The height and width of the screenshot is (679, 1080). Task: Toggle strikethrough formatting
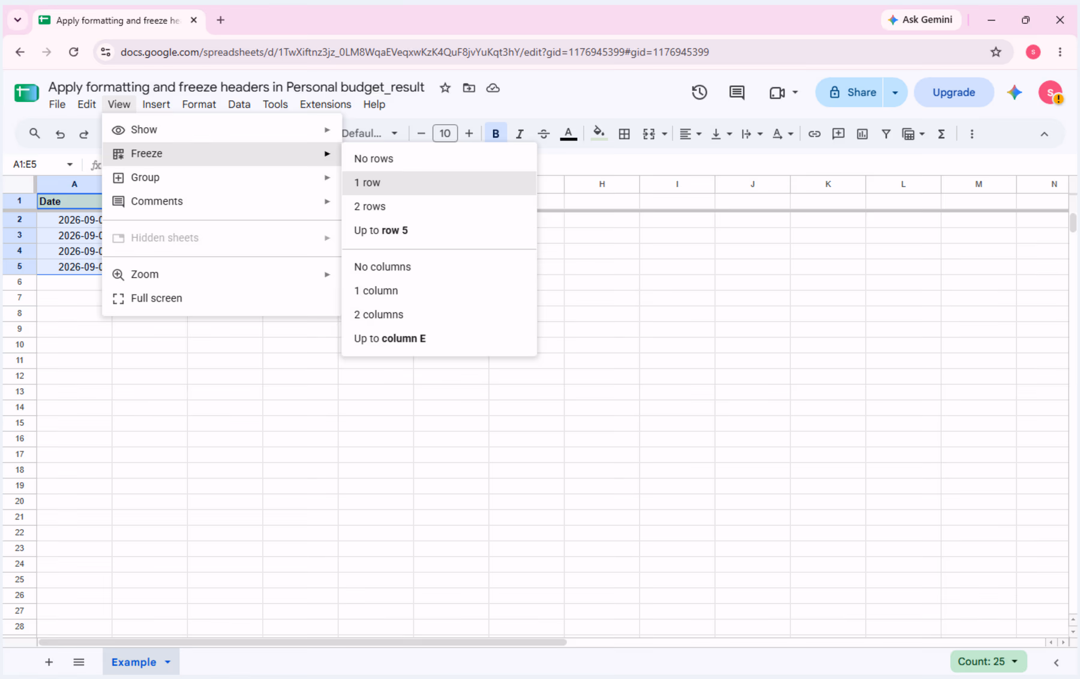[544, 134]
